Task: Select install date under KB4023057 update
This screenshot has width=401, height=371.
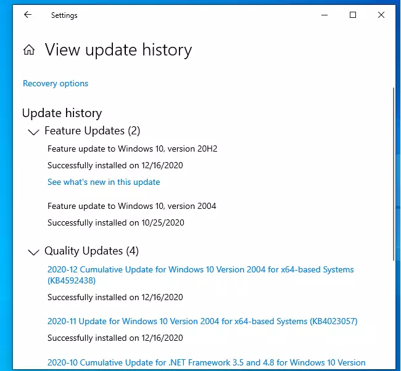Action: (x=115, y=338)
